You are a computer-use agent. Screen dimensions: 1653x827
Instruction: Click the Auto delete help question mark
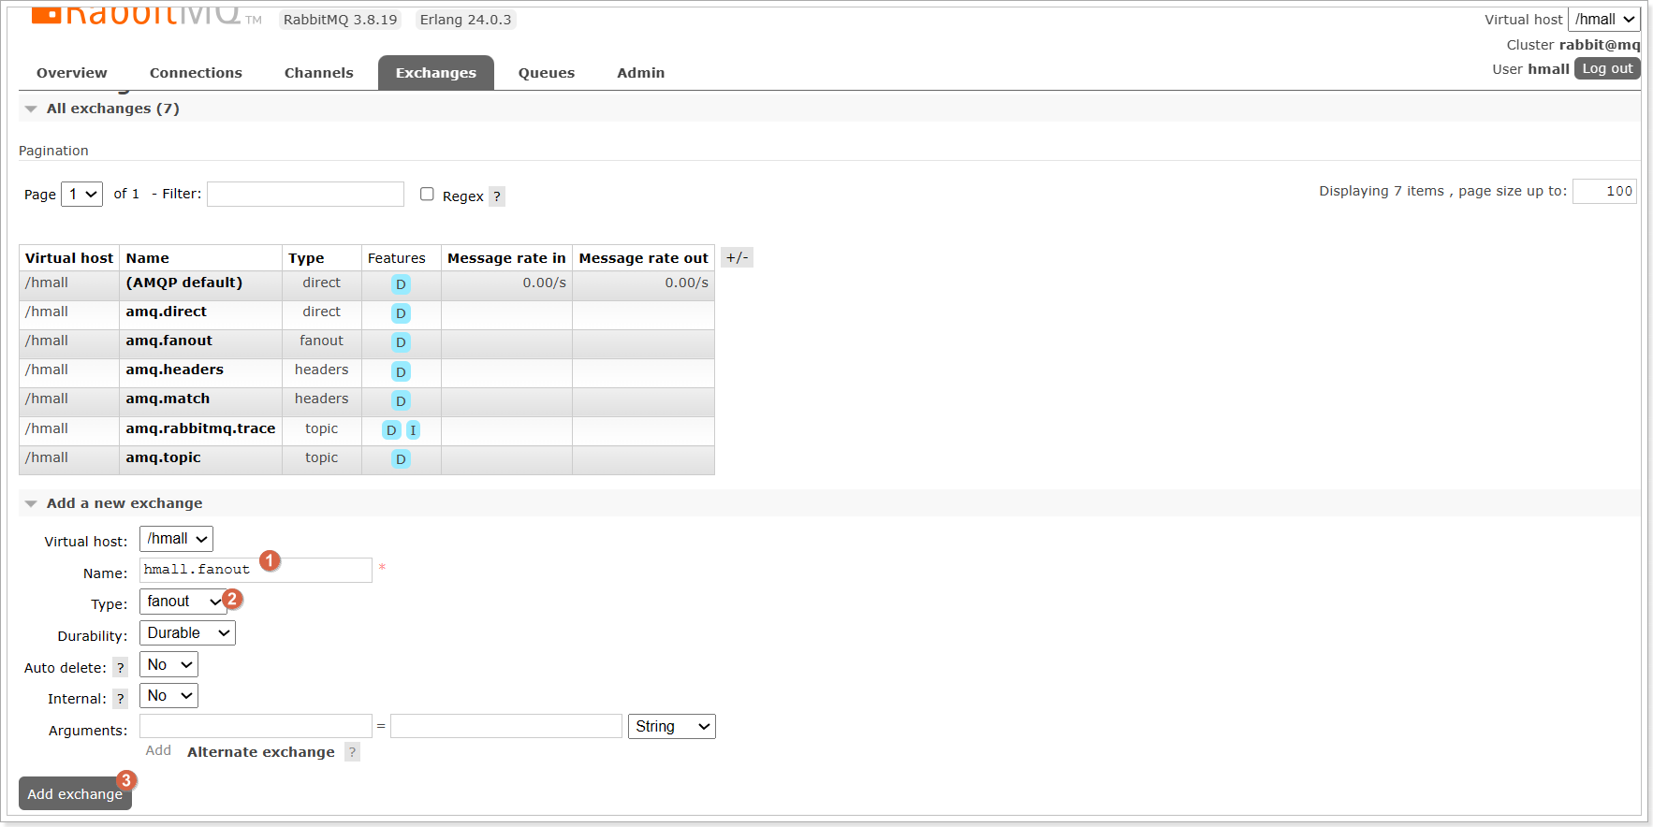coord(121,668)
